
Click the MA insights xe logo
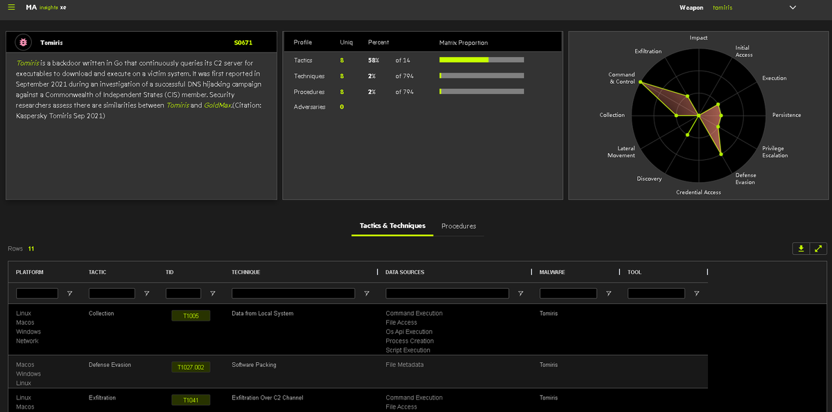(x=46, y=7)
